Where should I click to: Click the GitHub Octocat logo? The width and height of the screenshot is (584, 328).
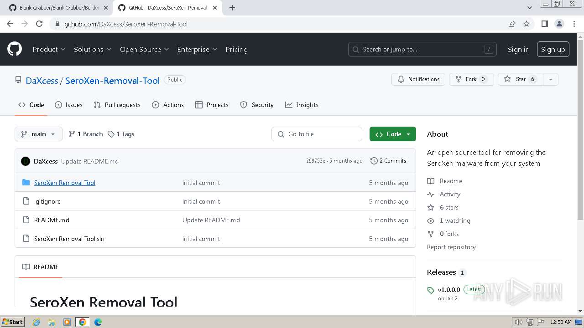pyautogui.click(x=15, y=49)
